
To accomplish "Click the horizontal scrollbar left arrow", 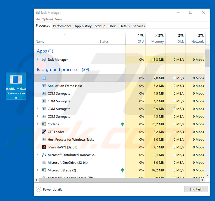I will tap(36, 180).
